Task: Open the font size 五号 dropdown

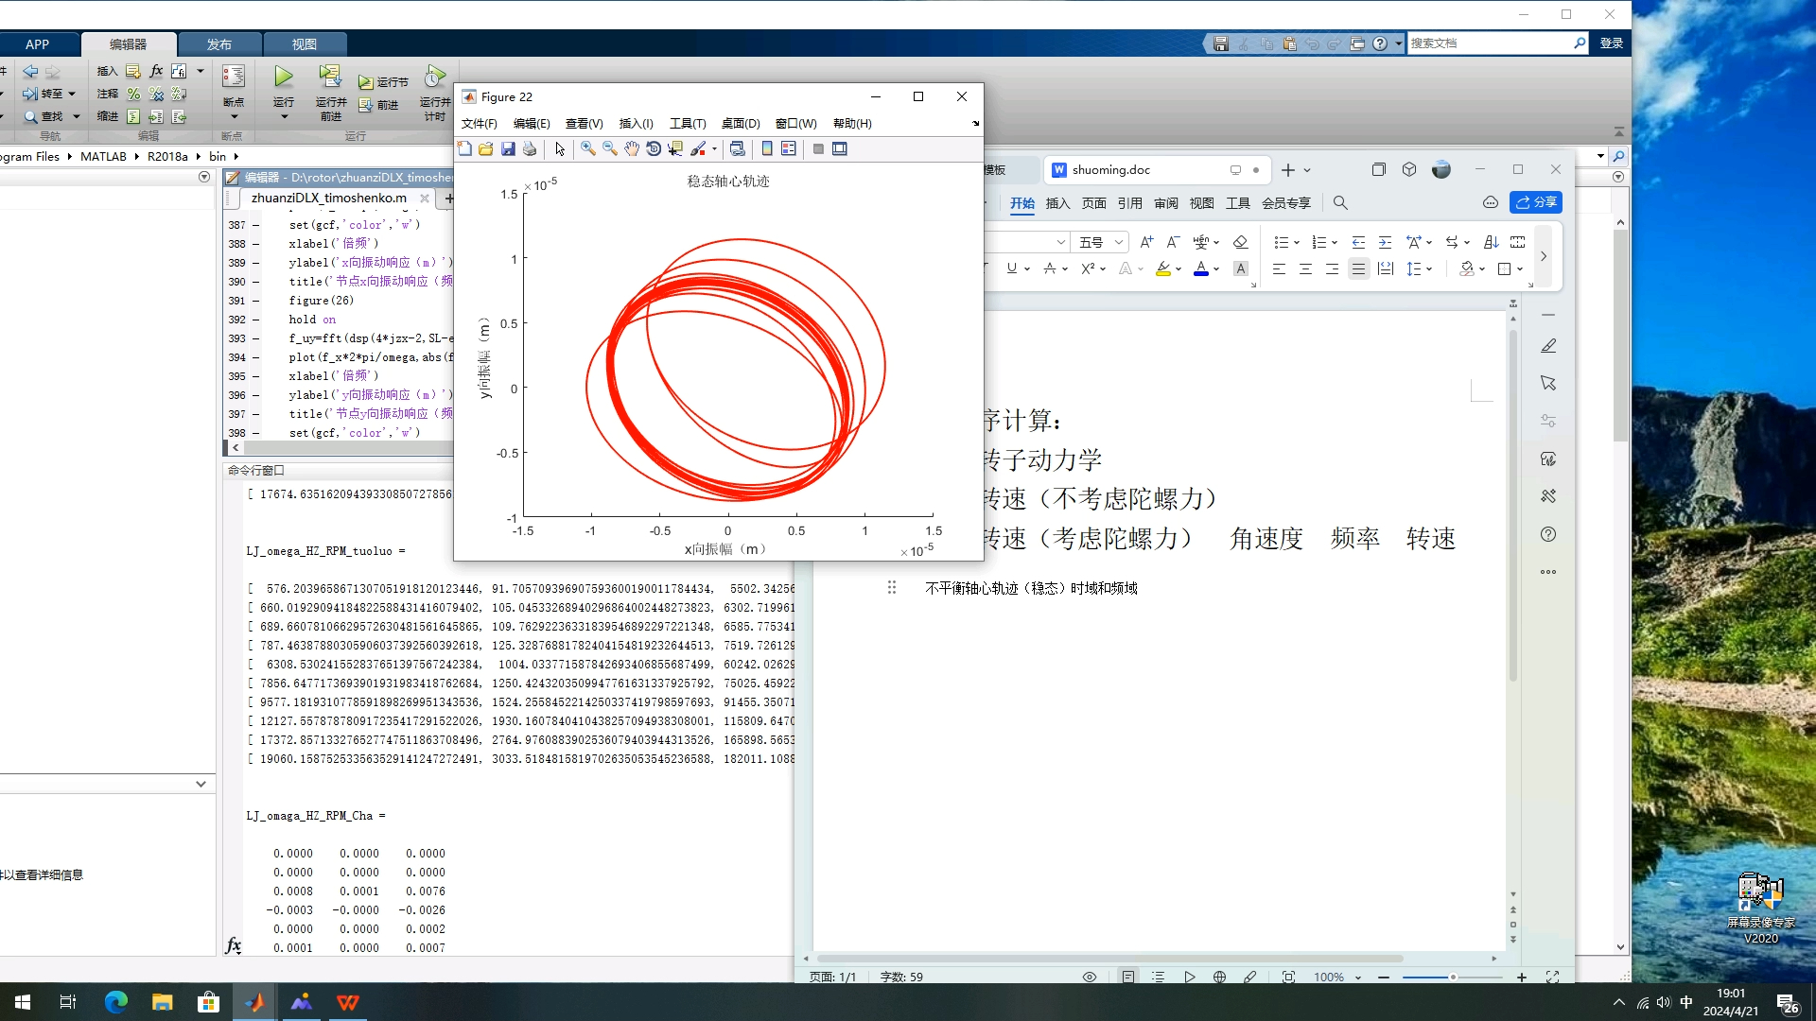Action: pyautogui.click(x=1118, y=242)
